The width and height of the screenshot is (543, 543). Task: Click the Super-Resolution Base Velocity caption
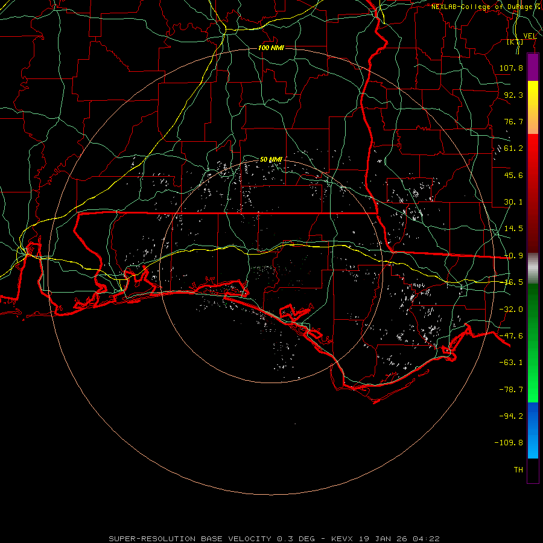[275, 539]
